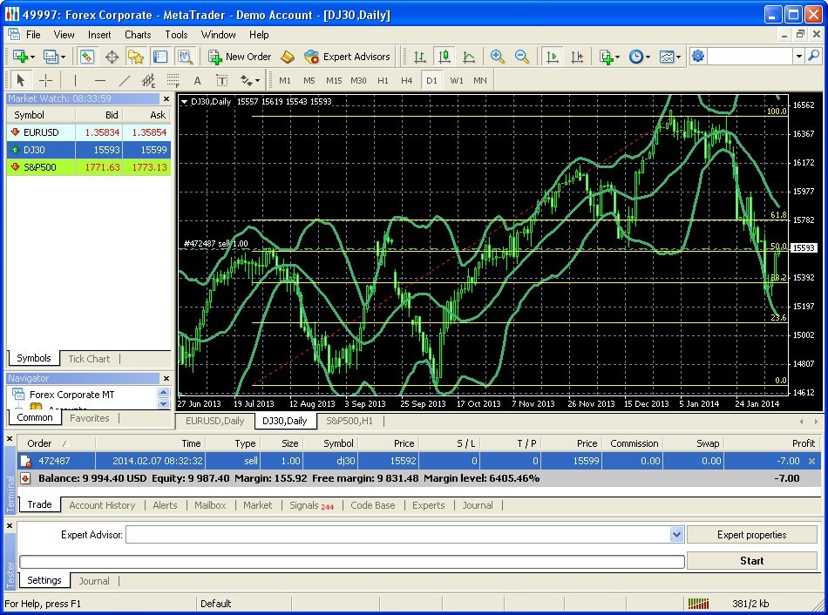
Task: Open the MetaEditor book icon
Action: (287, 57)
